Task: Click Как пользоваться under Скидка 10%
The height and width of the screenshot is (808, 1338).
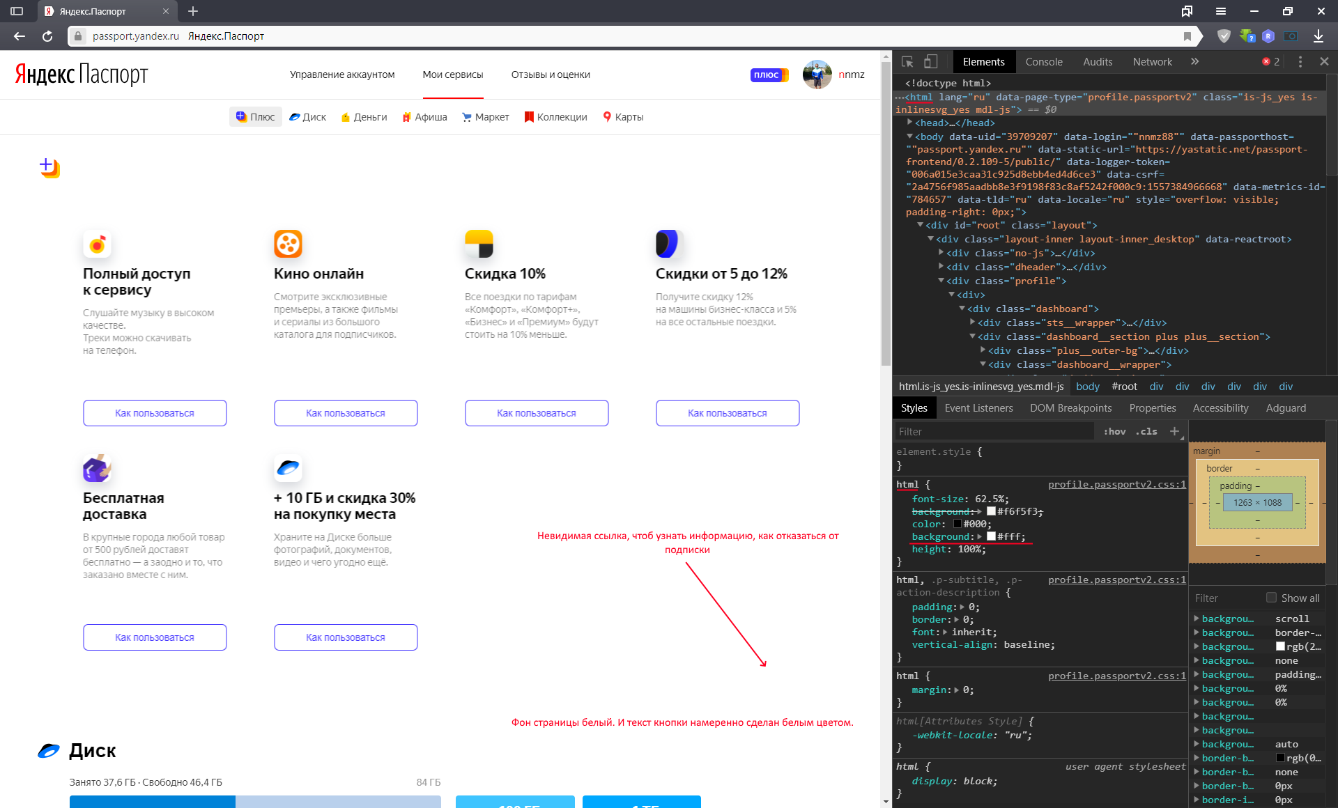Action: coord(537,413)
